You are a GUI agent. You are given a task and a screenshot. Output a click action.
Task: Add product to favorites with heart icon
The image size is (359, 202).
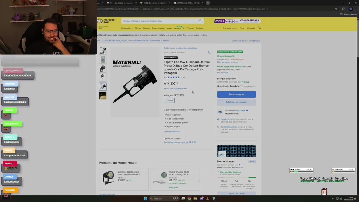point(210,52)
